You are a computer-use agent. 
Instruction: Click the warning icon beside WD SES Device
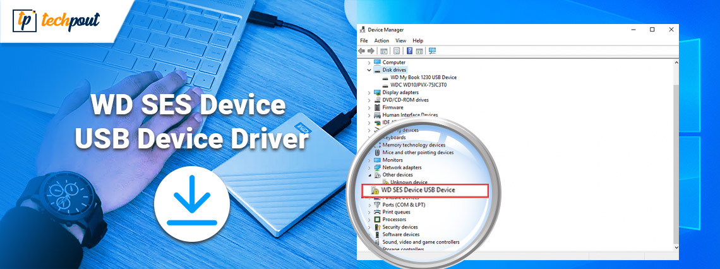[x=375, y=190]
